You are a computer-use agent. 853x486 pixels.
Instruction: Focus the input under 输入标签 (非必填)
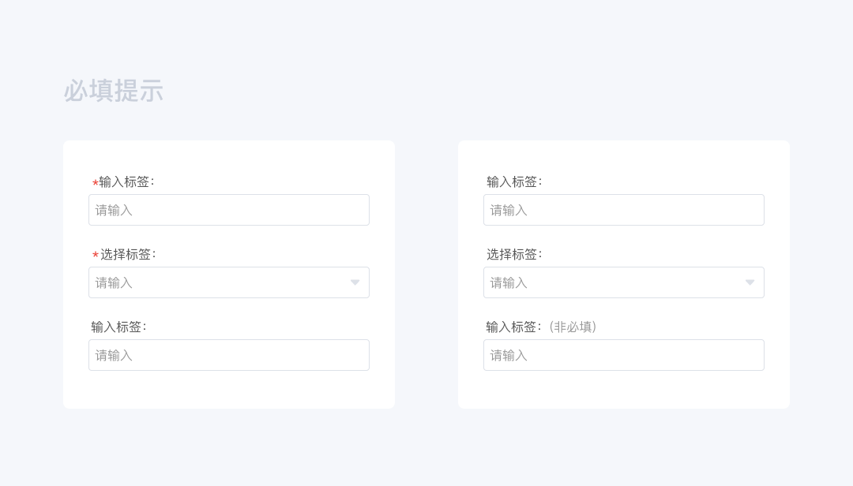[x=624, y=355]
